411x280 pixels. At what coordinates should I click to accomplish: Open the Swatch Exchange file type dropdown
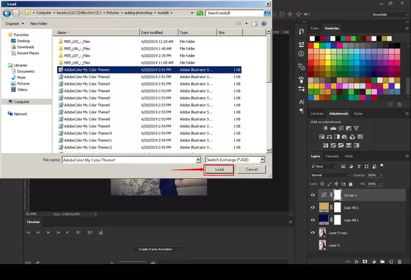click(x=235, y=160)
